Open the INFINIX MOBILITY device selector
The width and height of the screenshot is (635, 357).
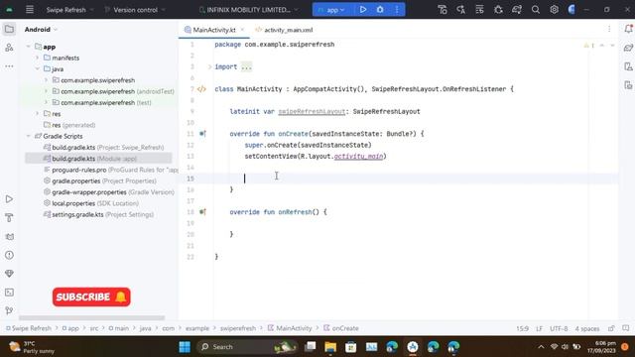249,10
